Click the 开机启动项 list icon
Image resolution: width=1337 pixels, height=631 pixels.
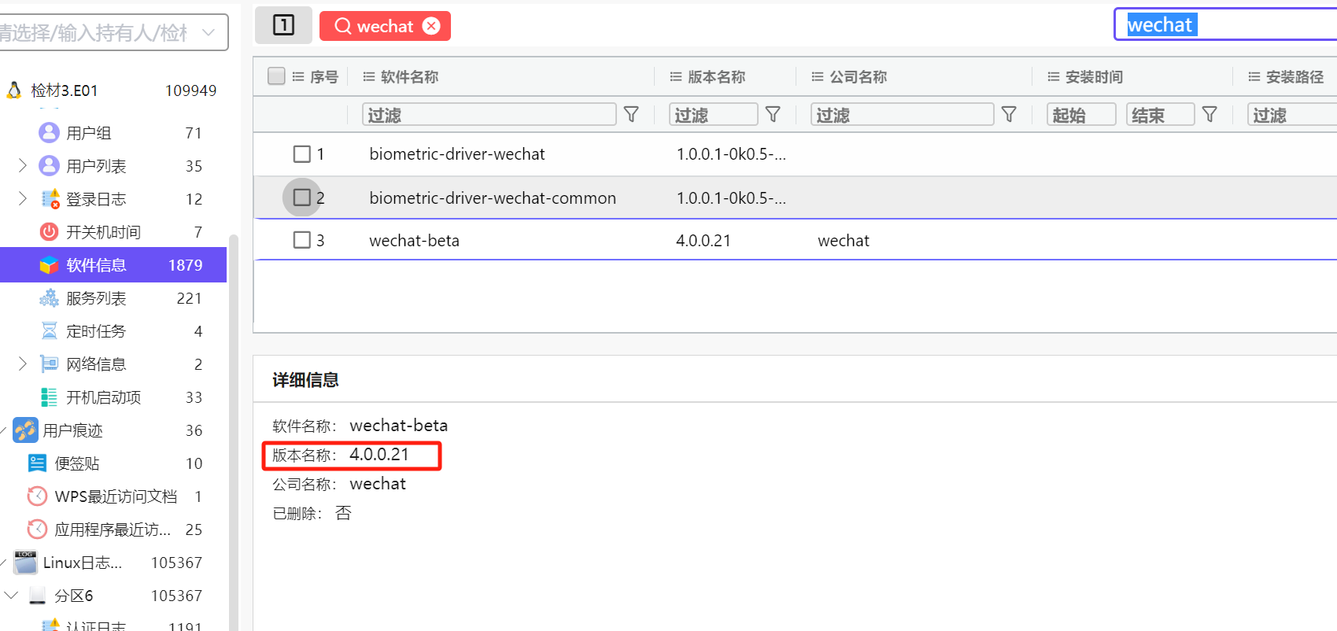49,397
